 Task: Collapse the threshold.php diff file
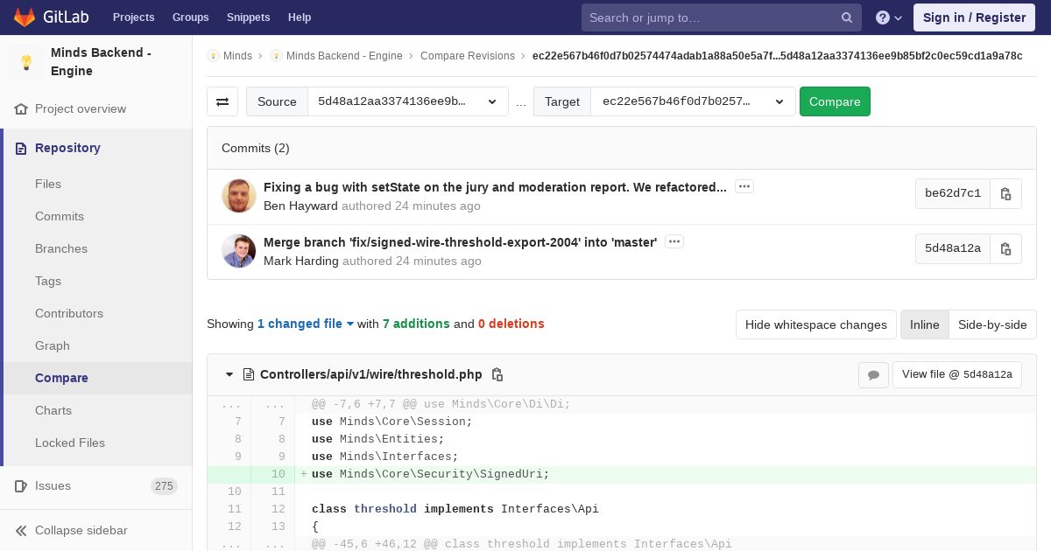229,374
